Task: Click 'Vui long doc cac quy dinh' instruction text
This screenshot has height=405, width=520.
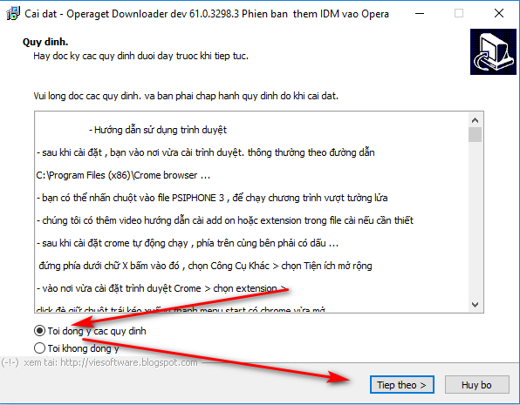Action: 186,96
